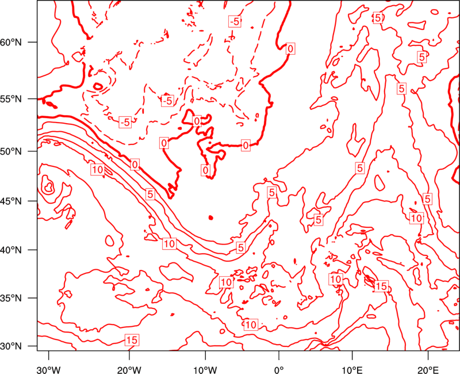Select the 40°N latitude axis label
Screen dimensions: 460x374
(x=11, y=250)
